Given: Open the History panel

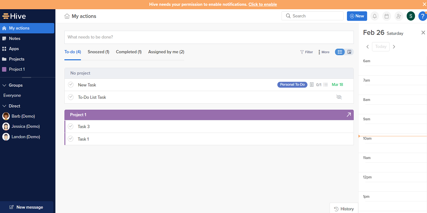Looking at the screenshot, I should pyautogui.click(x=344, y=209).
